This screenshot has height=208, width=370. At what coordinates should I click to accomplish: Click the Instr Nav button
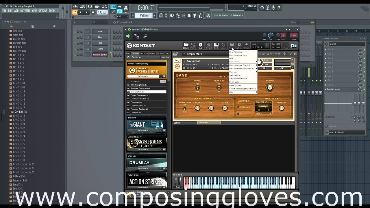click(165, 57)
